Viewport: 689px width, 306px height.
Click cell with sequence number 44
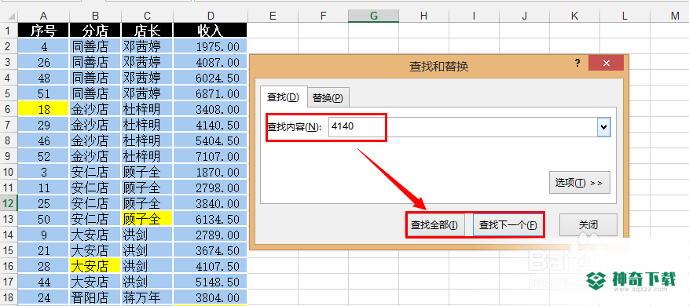43,282
